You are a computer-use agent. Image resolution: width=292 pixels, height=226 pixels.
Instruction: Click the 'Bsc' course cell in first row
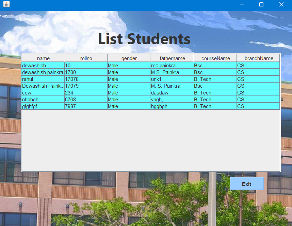click(215, 65)
